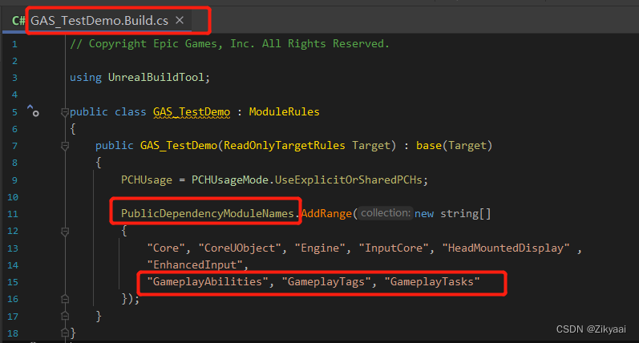This screenshot has height=343, width=639.
Task: Close the GAS_TestDemo.Build.cs tab
Action: click(x=180, y=20)
